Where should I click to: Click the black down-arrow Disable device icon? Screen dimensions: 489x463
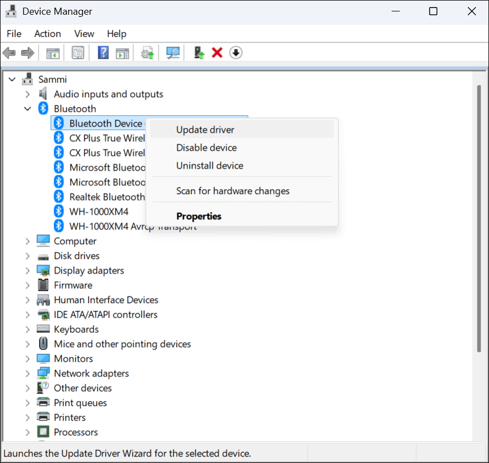coord(235,53)
